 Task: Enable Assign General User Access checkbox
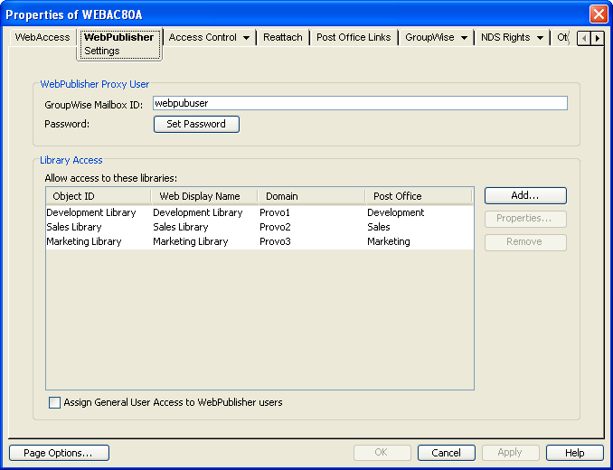(55, 402)
